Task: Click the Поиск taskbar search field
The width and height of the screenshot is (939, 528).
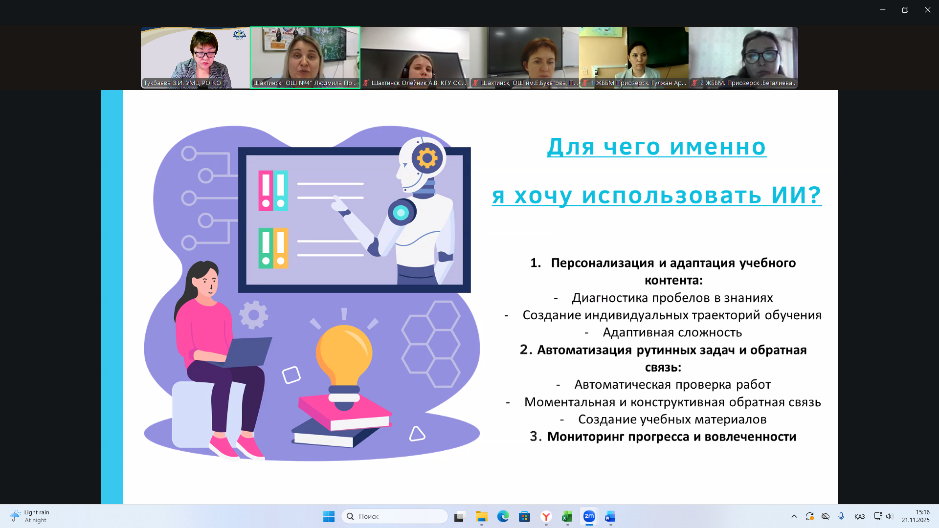Action: click(395, 516)
